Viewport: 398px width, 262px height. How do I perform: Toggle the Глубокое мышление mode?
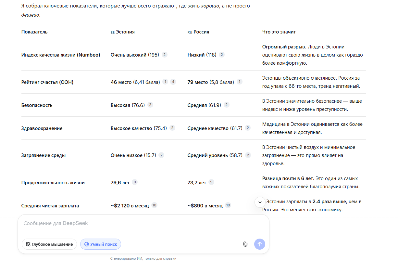pos(49,244)
